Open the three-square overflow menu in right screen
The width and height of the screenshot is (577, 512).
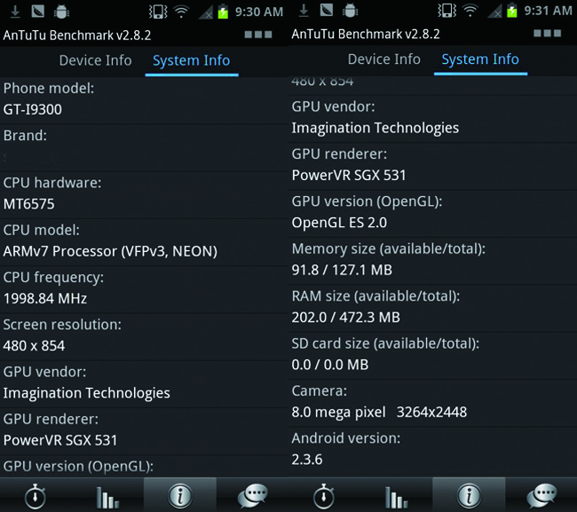point(547,34)
